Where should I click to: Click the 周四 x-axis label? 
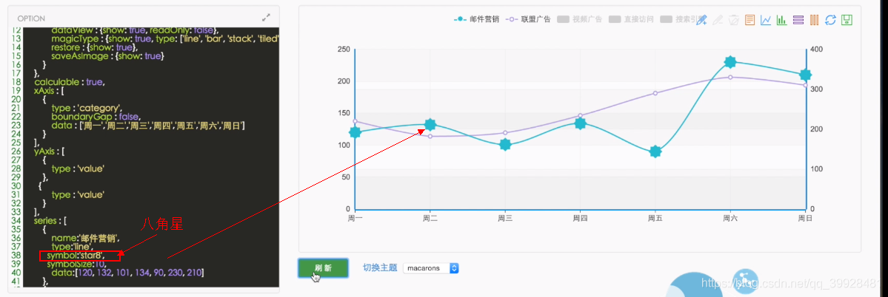click(580, 217)
